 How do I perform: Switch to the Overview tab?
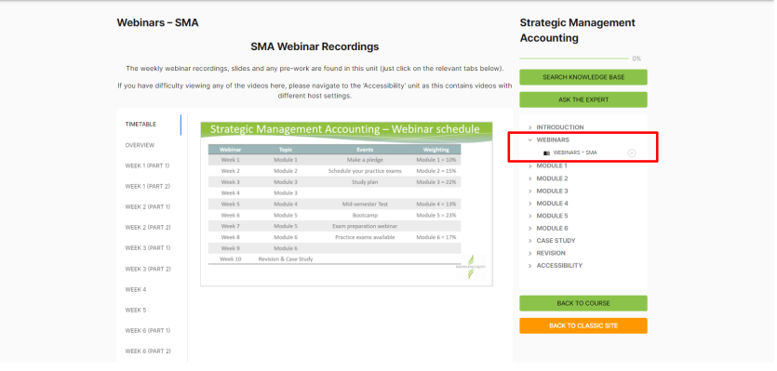[140, 146]
